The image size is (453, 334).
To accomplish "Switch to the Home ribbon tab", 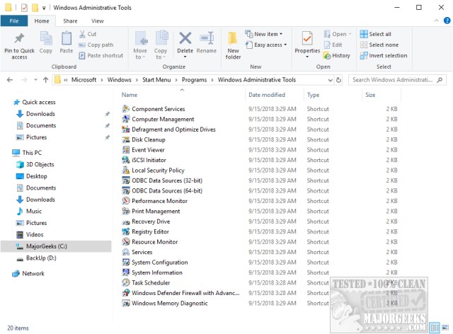I will (x=42, y=21).
